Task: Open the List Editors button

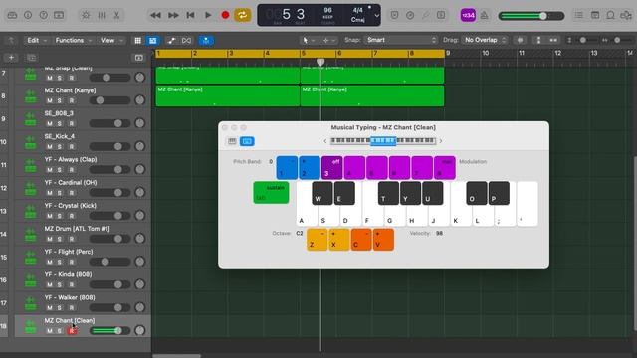Action: point(579,16)
